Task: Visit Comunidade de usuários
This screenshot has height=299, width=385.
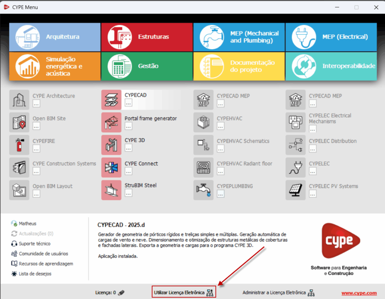Action: pos(39,254)
